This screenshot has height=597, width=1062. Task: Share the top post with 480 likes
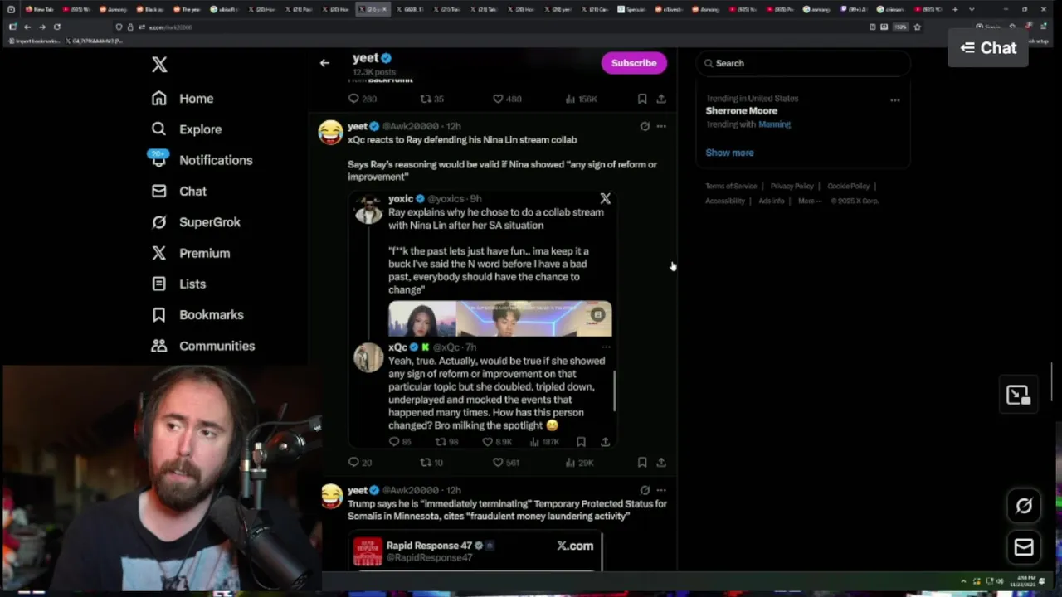pyautogui.click(x=661, y=99)
